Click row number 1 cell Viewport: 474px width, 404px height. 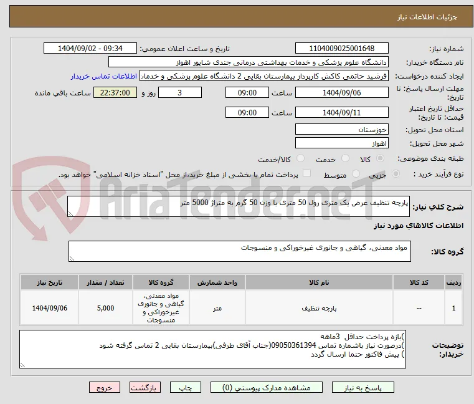[x=453, y=308]
